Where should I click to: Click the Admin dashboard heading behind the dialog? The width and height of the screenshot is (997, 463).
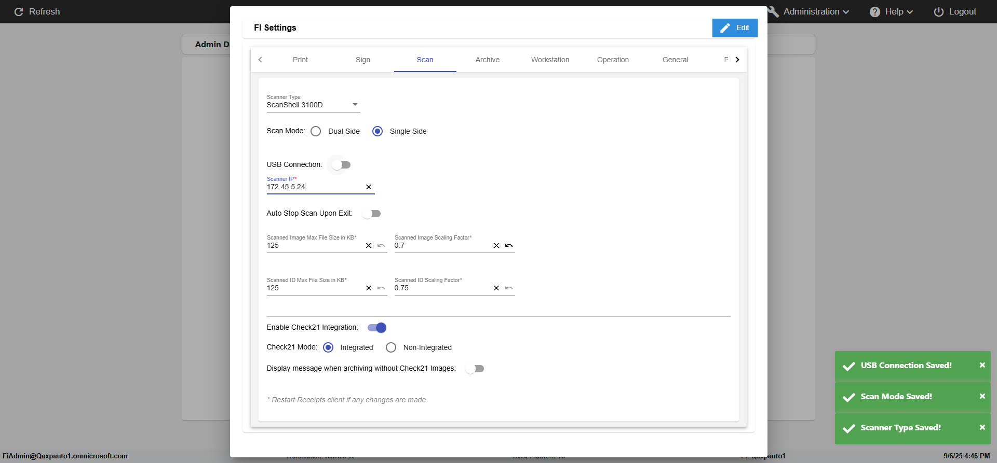212,45
